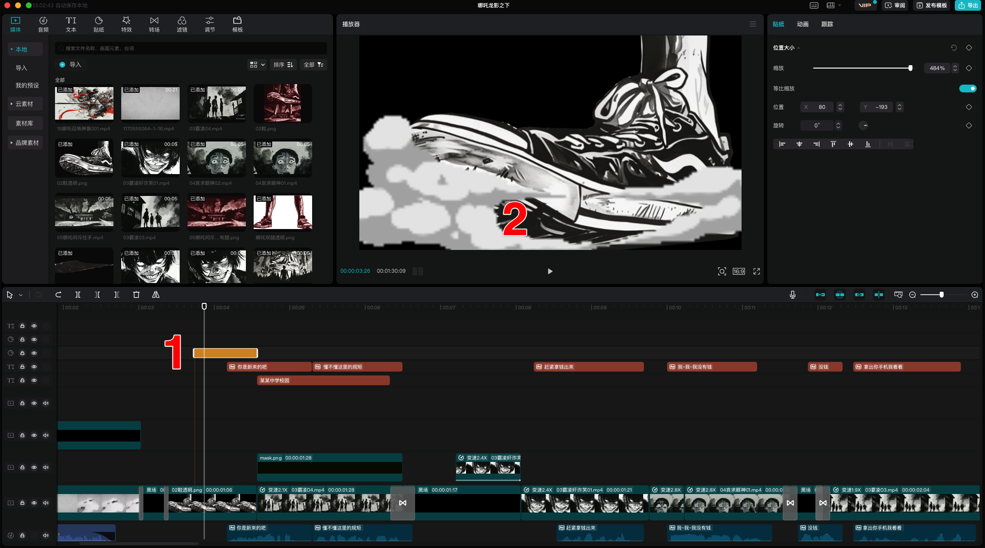Open 素材库 material library
This screenshot has height=548, width=985.
pos(25,123)
